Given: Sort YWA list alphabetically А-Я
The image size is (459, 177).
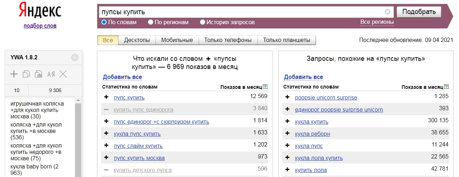Looking at the screenshot, I should coord(51,74).
